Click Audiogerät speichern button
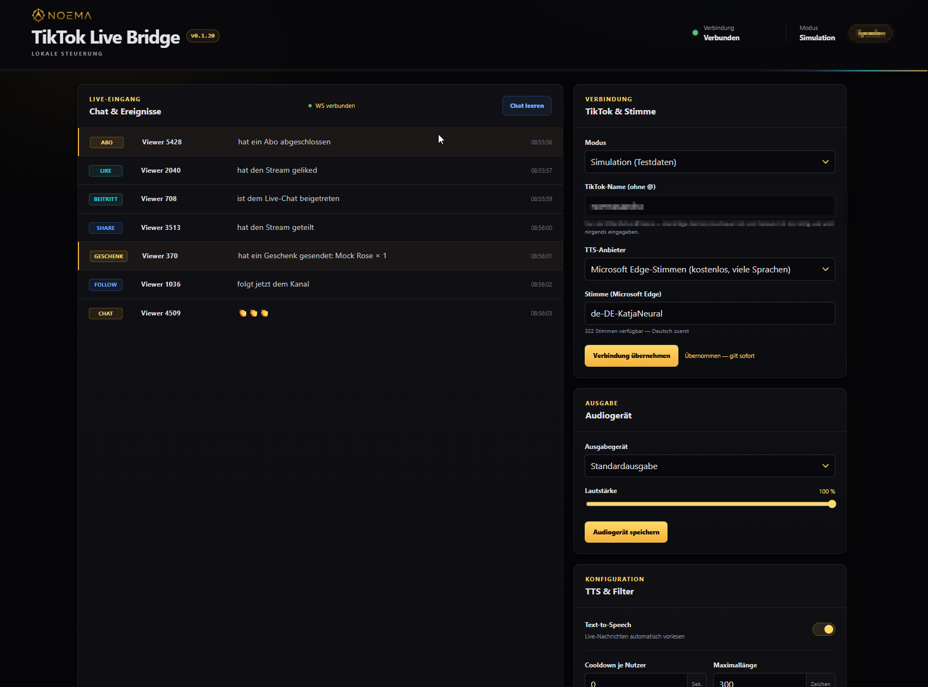Viewport: 928px width, 687px height. click(626, 532)
